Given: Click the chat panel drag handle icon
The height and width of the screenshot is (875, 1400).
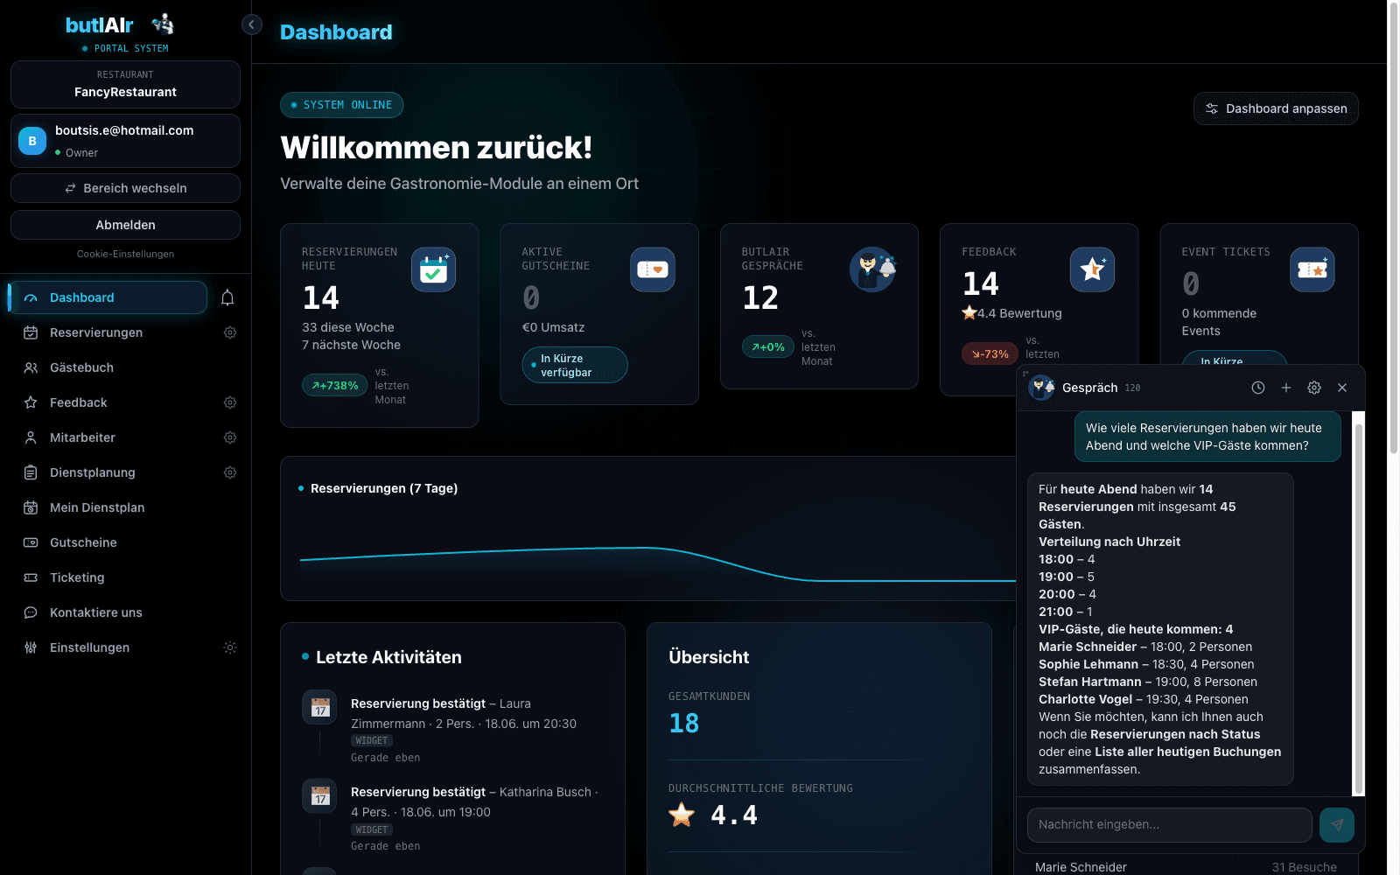Looking at the screenshot, I should pyautogui.click(x=1025, y=374).
